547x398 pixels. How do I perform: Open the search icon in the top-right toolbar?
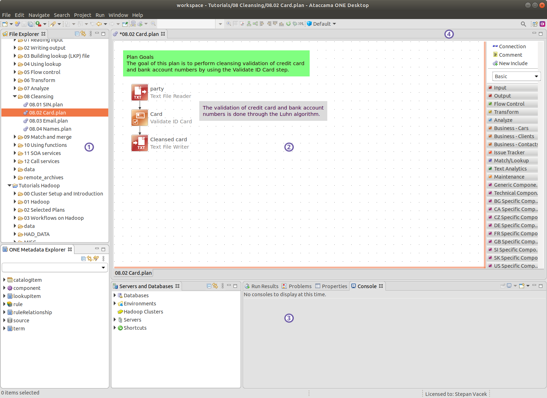pos(523,24)
